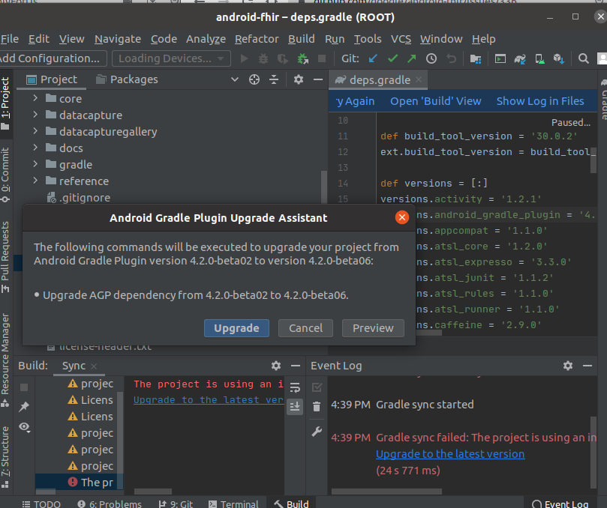Click the Run play icon in toolbar
The image size is (607, 508).
[244, 58]
